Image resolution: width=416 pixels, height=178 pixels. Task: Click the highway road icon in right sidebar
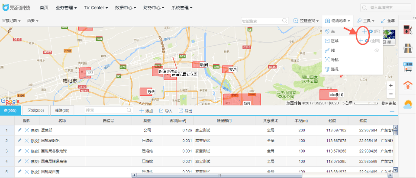tap(408, 48)
